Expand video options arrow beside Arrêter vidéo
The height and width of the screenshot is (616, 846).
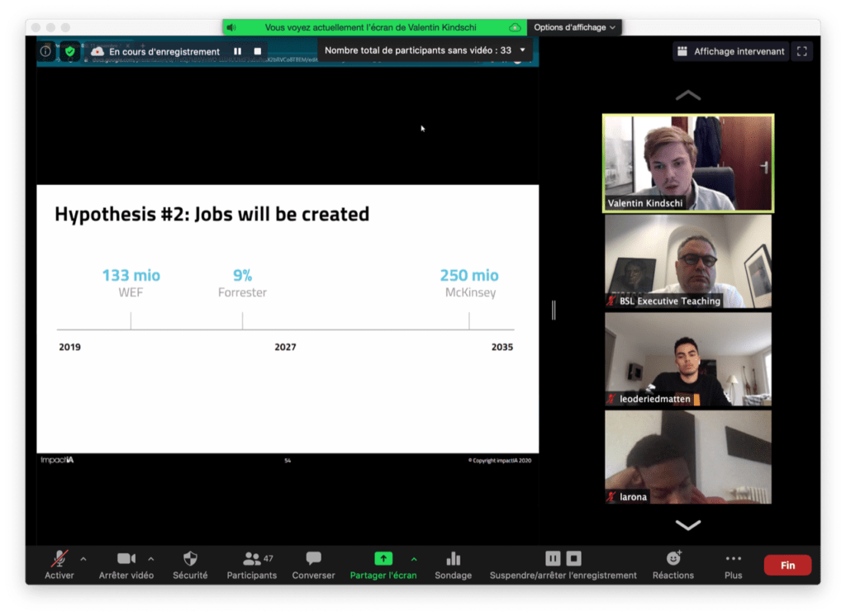click(x=150, y=558)
